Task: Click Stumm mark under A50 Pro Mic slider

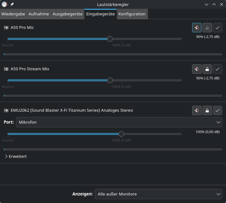Action: point(8,45)
